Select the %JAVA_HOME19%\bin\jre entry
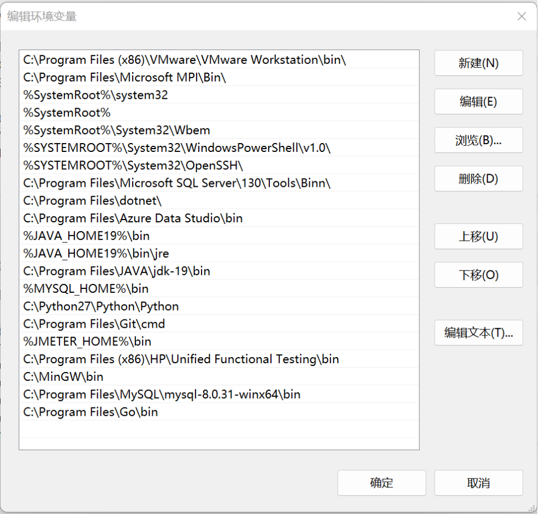 point(219,253)
